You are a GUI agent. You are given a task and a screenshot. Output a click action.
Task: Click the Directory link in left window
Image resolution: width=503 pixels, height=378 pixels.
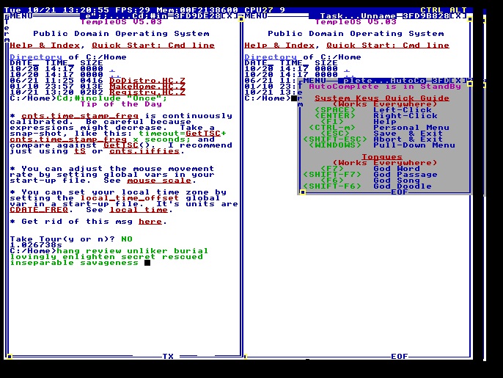coord(36,57)
